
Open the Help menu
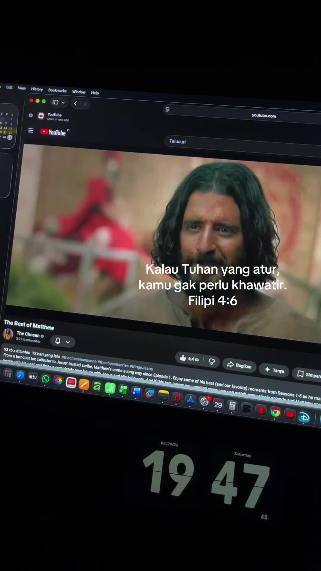point(95,93)
